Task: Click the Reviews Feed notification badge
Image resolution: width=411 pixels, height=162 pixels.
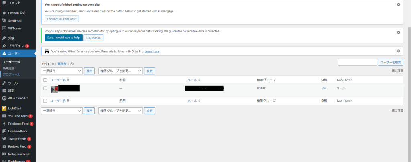Action: point(29,146)
